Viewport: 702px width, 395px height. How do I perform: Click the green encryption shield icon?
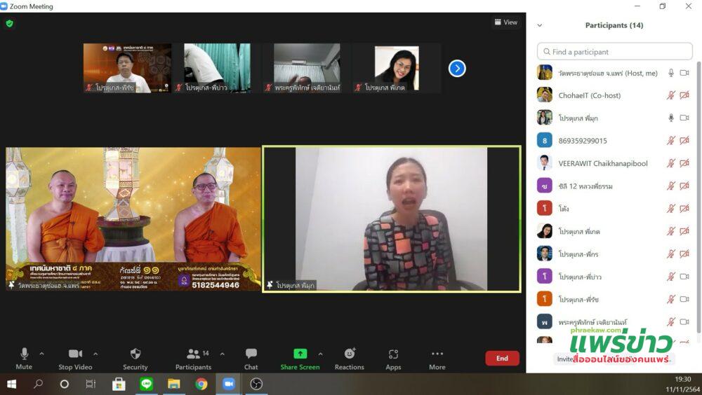point(10,23)
